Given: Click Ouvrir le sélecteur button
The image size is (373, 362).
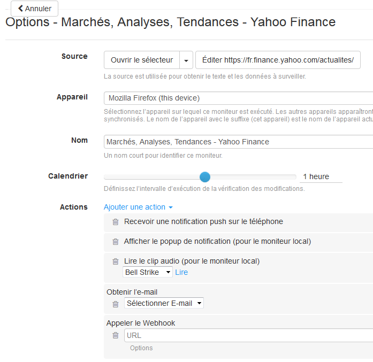Looking at the screenshot, I should (x=142, y=60).
